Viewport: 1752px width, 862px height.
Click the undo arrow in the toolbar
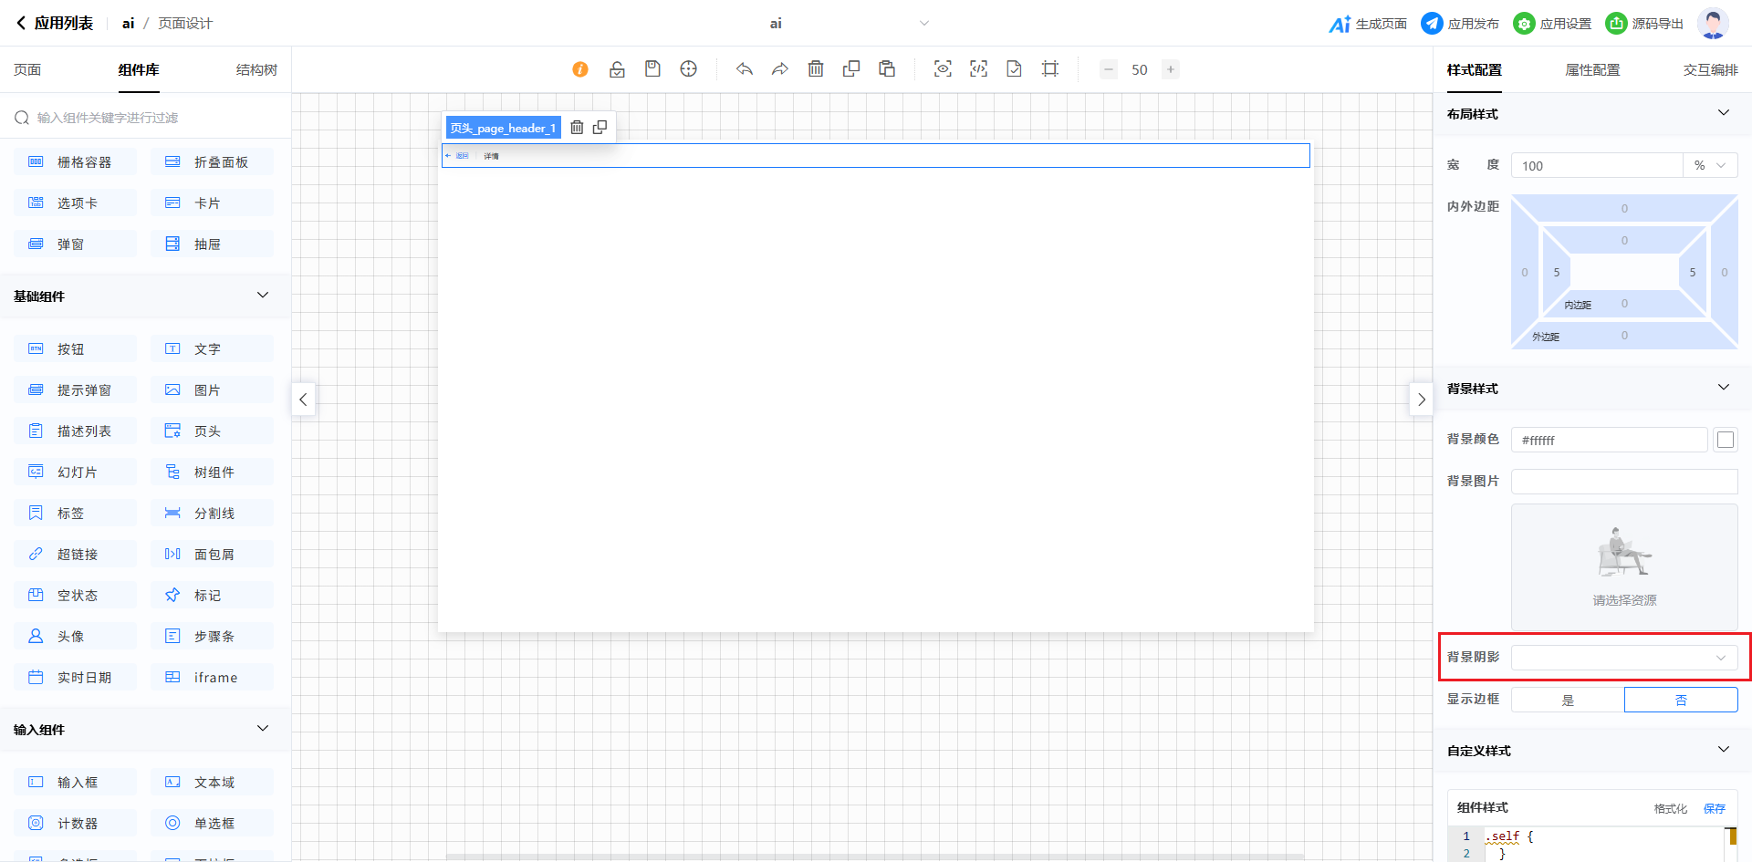[x=745, y=69]
